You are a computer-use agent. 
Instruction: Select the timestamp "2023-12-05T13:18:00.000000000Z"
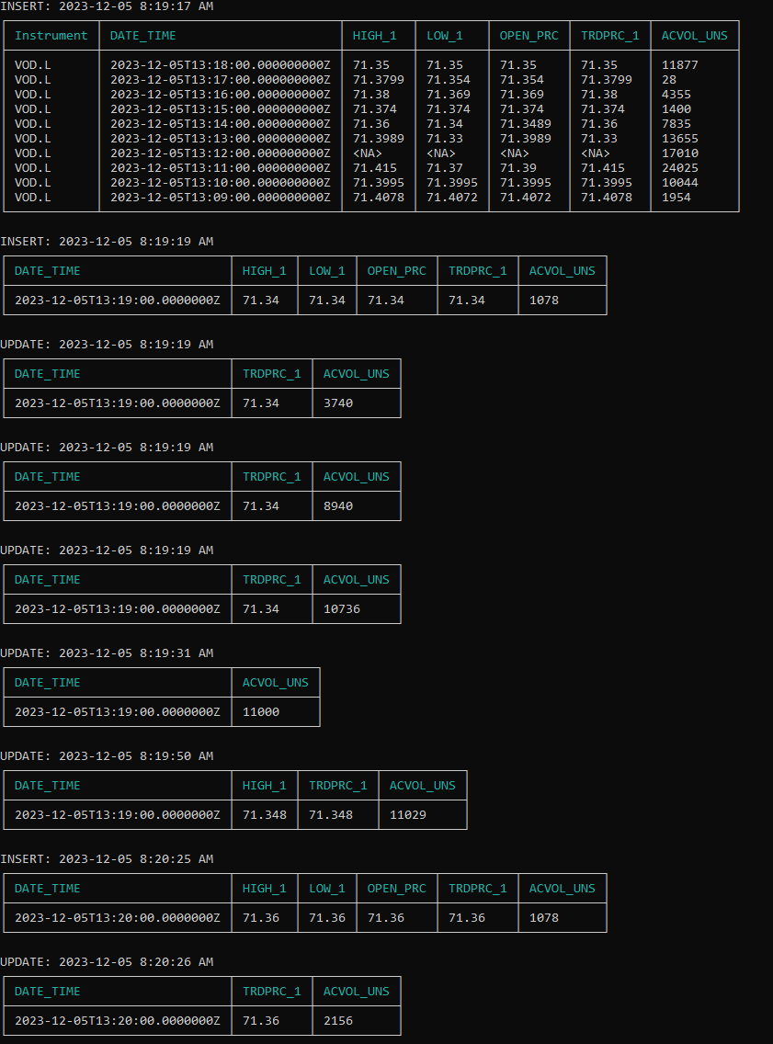pyautogui.click(x=221, y=65)
